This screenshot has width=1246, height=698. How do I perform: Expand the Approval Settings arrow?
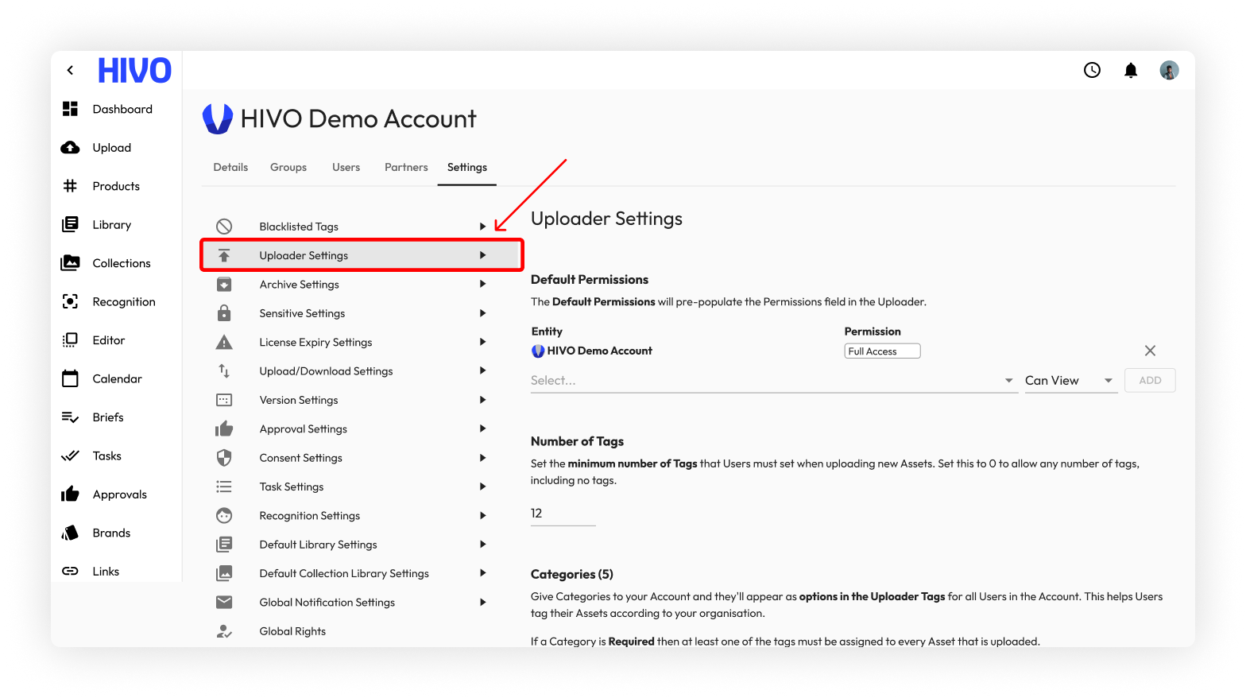(x=482, y=429)
